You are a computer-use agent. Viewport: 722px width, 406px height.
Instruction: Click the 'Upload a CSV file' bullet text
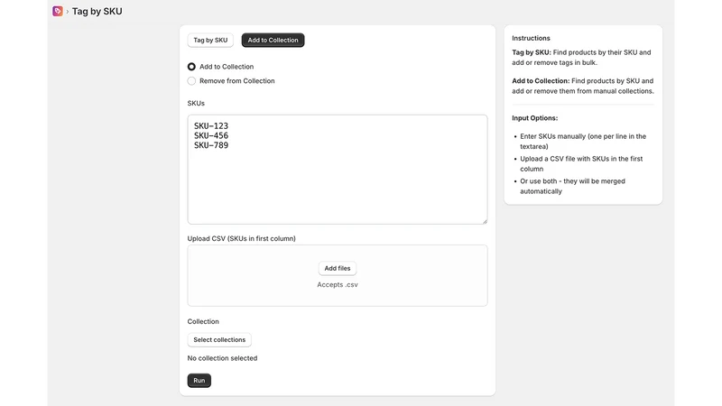tap(581, 164)
